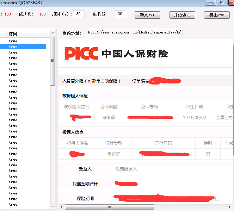The image size is (234, 211).
Task: Click the 保费金额合计 label cell
Action: [x=85, y=184]
